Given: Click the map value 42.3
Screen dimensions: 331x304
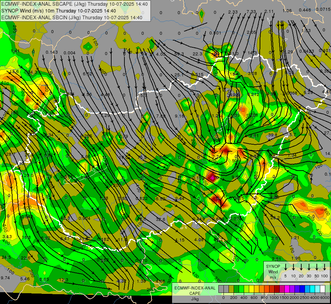Looking at the screenshot, I should [65, 218].
